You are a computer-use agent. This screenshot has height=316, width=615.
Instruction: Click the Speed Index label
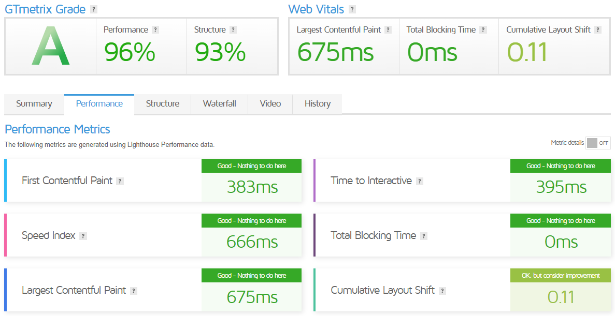point(49,236)
